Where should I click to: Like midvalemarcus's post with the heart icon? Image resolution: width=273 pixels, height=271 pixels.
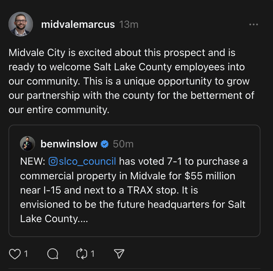coord(15,254)
